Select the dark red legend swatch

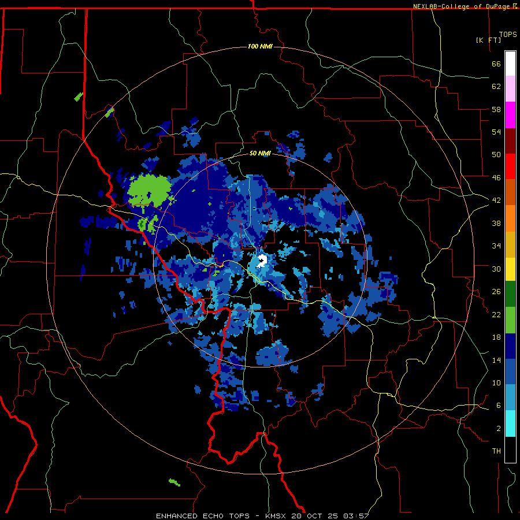pos(510,140)
